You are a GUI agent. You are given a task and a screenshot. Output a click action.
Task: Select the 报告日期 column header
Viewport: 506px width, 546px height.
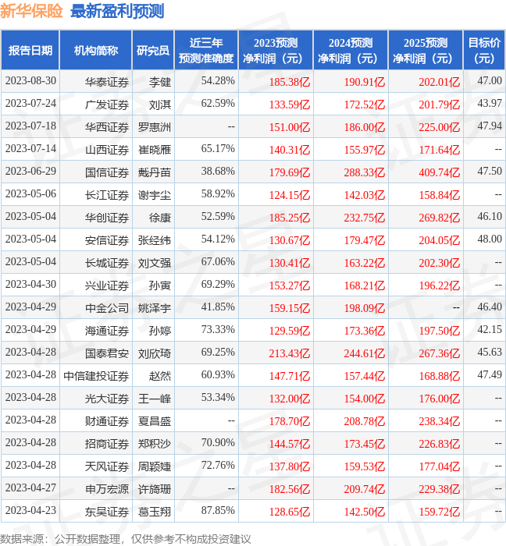coord(30,51)
